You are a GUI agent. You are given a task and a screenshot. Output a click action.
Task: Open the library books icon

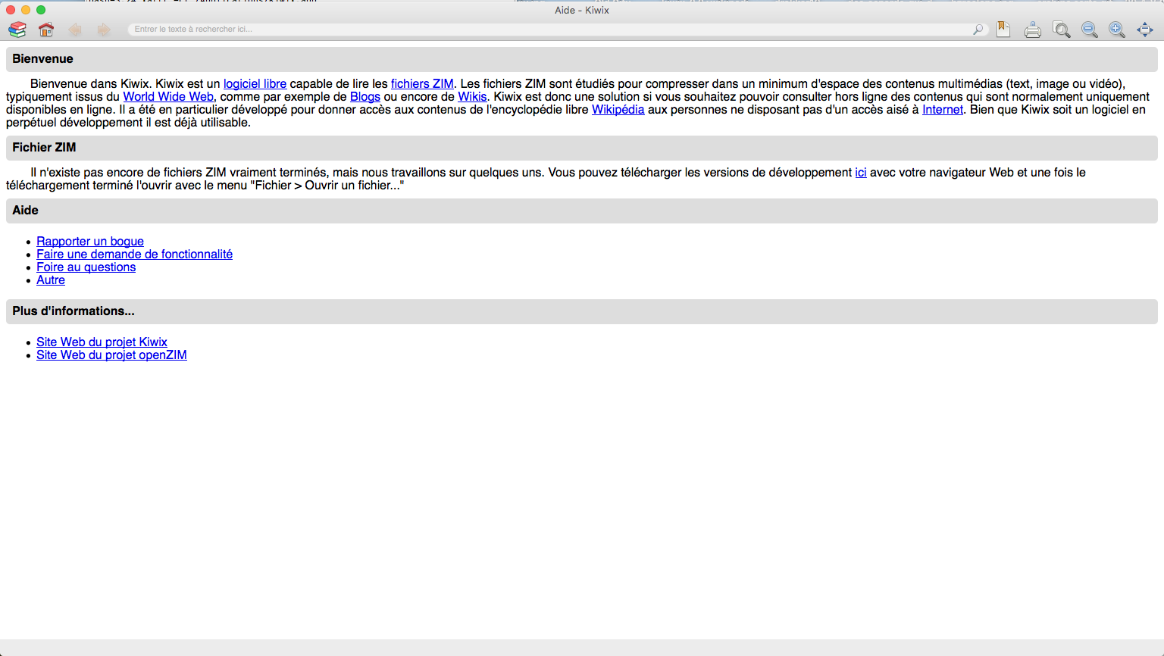click(17, 30)
